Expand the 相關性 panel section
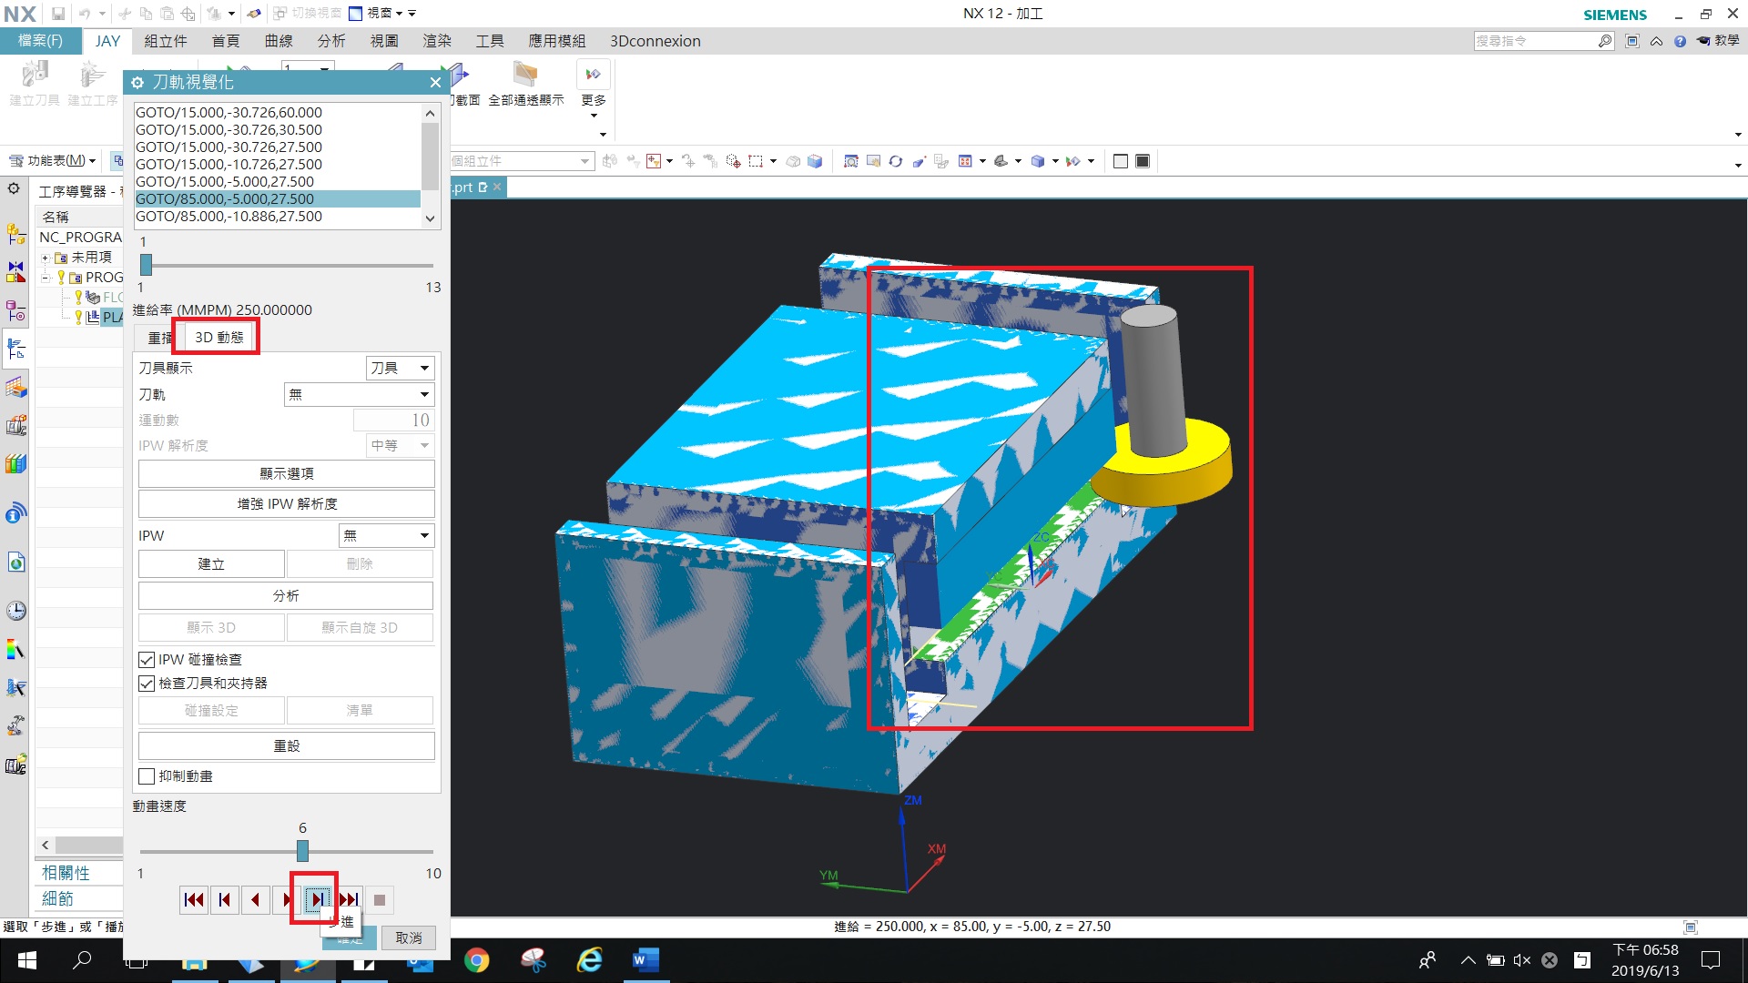The height and width of the screenshot is (983, 1748). point(66,873)
